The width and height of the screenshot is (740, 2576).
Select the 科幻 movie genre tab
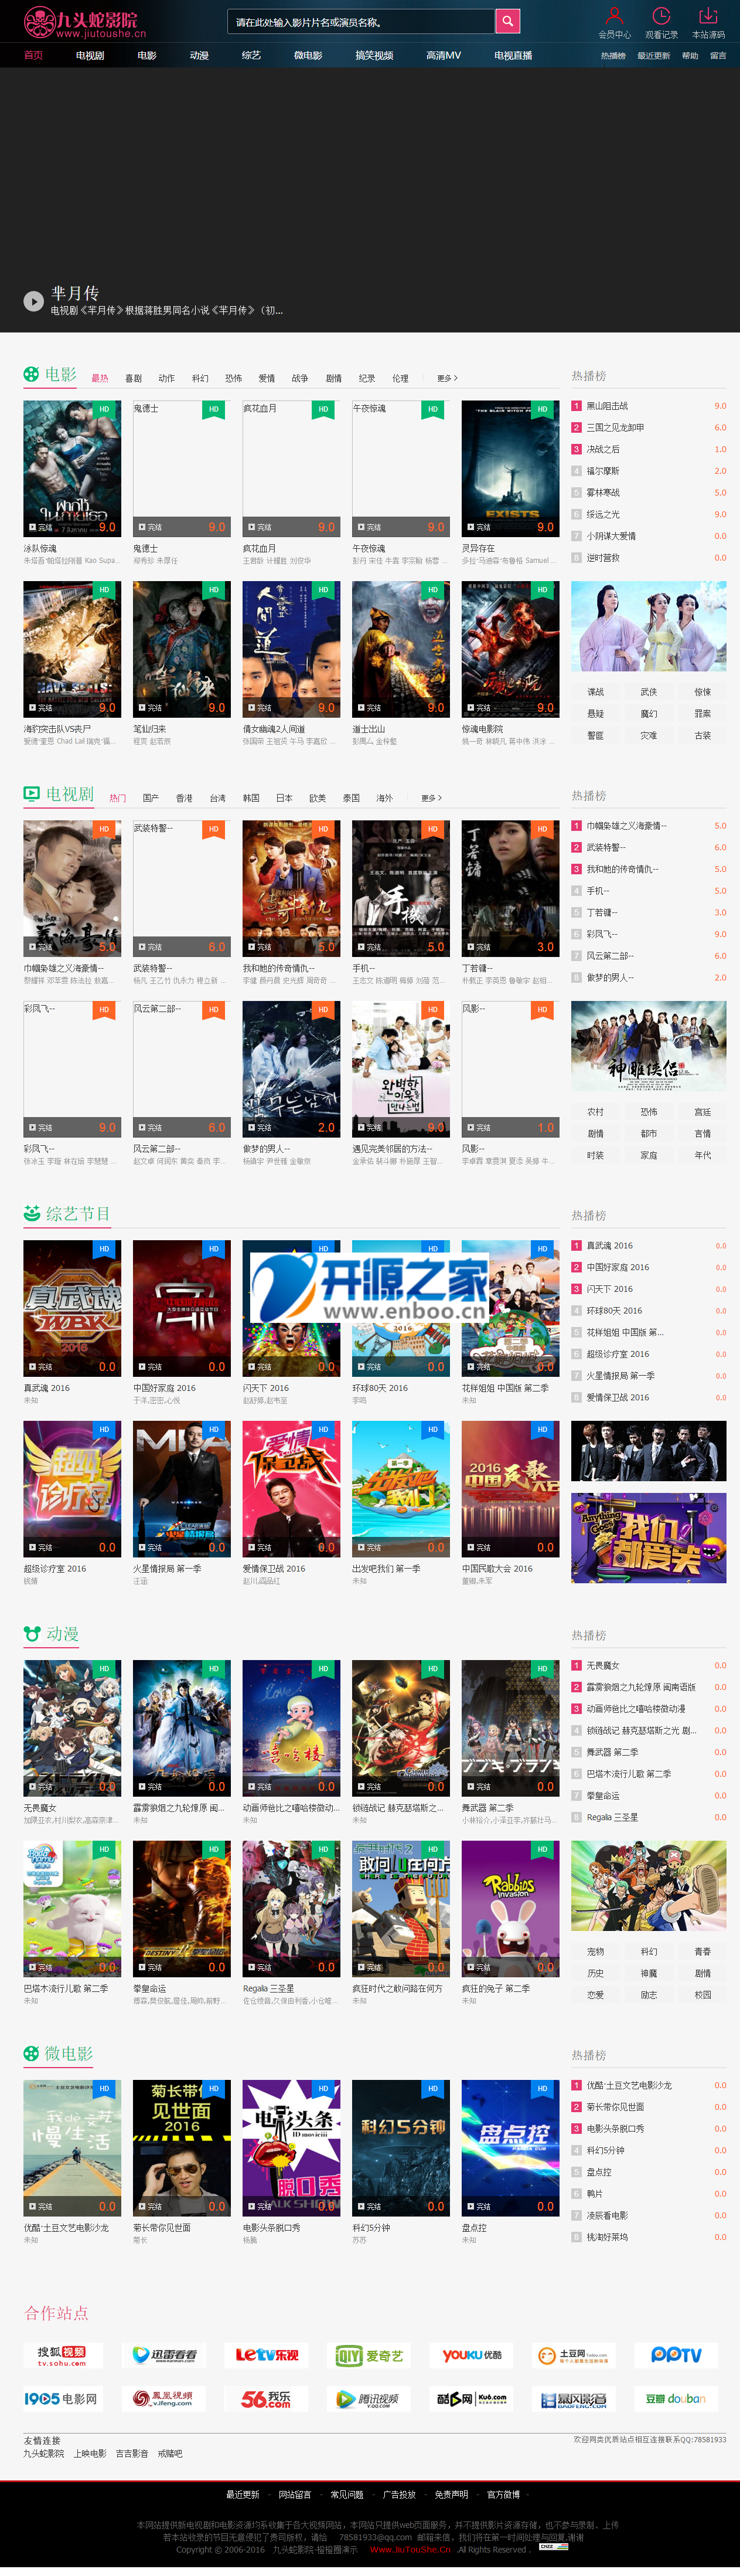(200, 378)
